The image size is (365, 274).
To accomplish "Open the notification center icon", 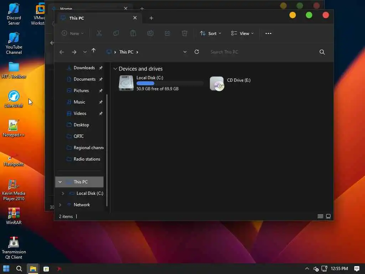I will [356, 269].
